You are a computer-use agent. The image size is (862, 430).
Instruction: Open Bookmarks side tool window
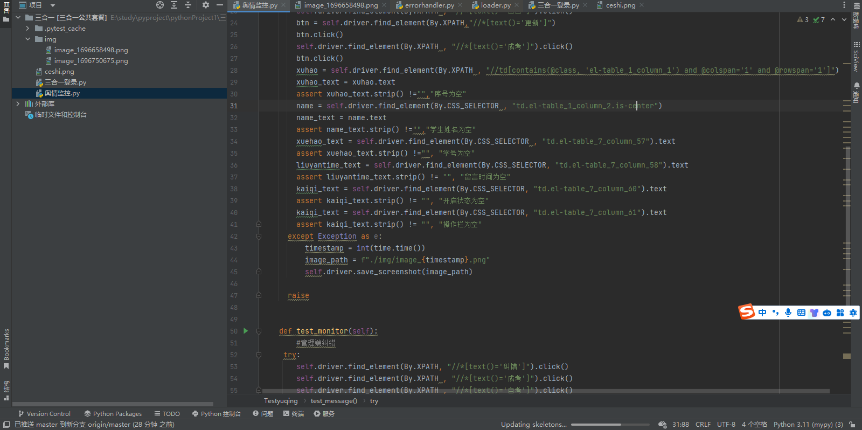6,349
